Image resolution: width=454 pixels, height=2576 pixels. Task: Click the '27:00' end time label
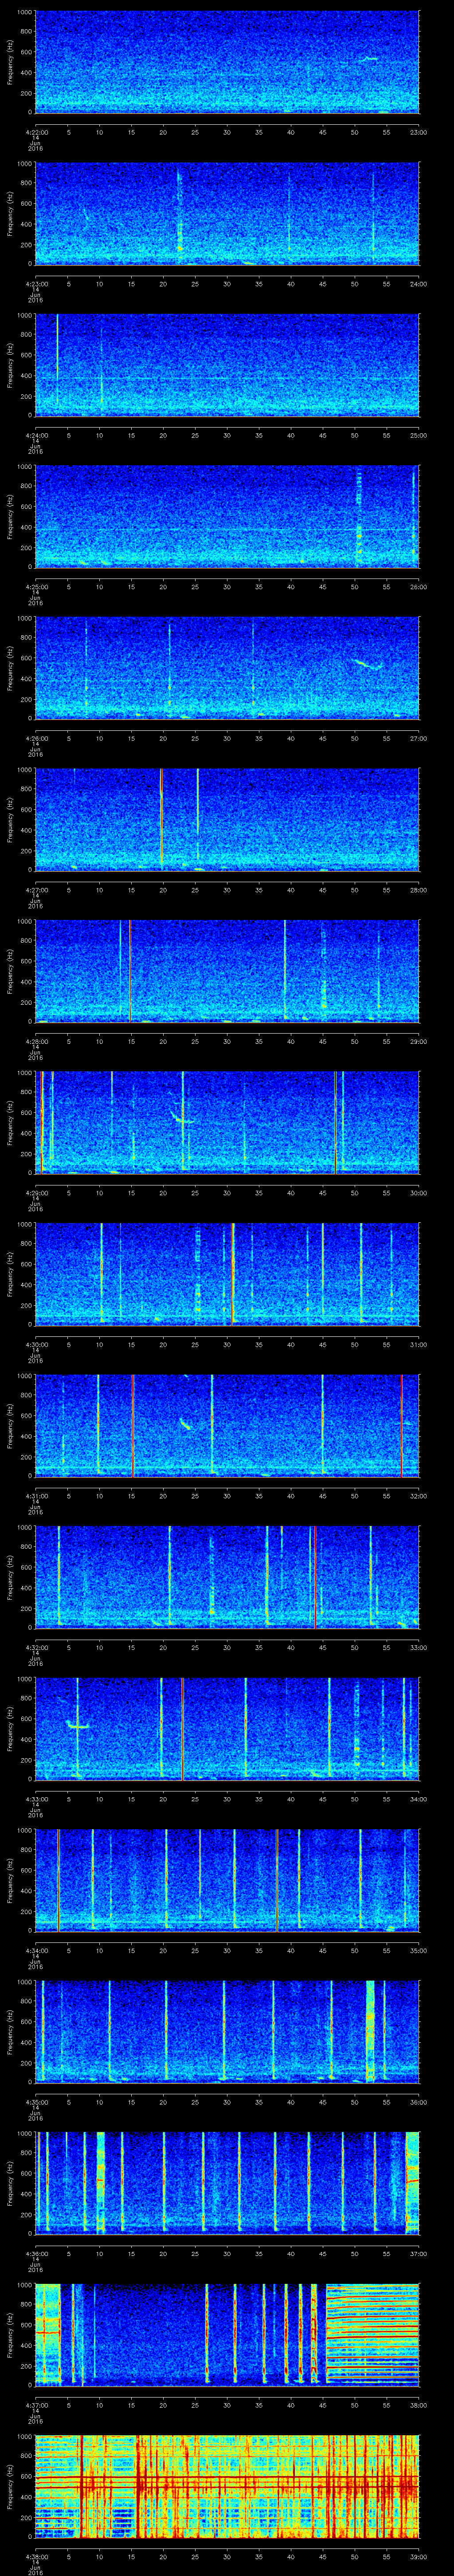point(418,738)
